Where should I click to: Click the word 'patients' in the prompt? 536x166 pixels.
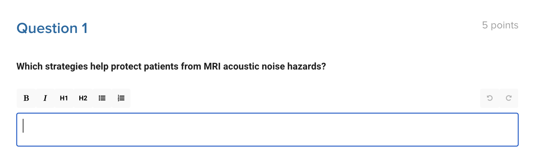[161, 67]
